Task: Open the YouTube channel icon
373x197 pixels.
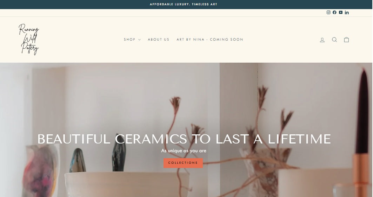Action: click(x=341, y=13)
